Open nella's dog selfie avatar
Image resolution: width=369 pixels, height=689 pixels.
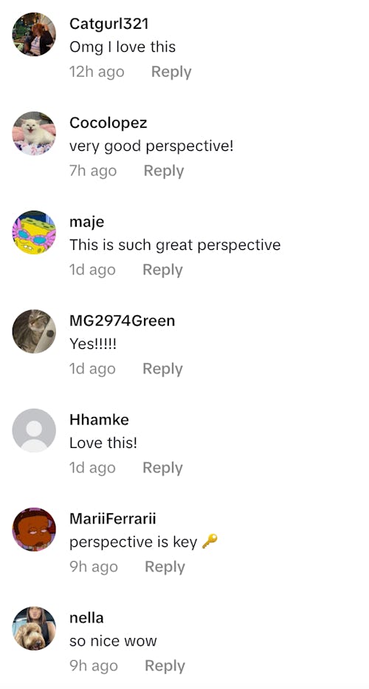coord(34,628)
